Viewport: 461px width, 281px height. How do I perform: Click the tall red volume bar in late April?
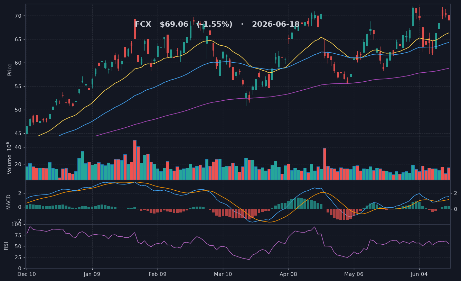[x=324, y=164]
